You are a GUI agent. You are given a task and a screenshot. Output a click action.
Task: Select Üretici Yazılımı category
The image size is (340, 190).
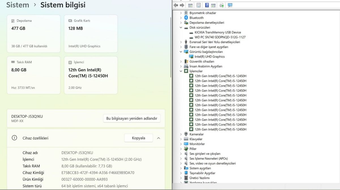(199, 178)
